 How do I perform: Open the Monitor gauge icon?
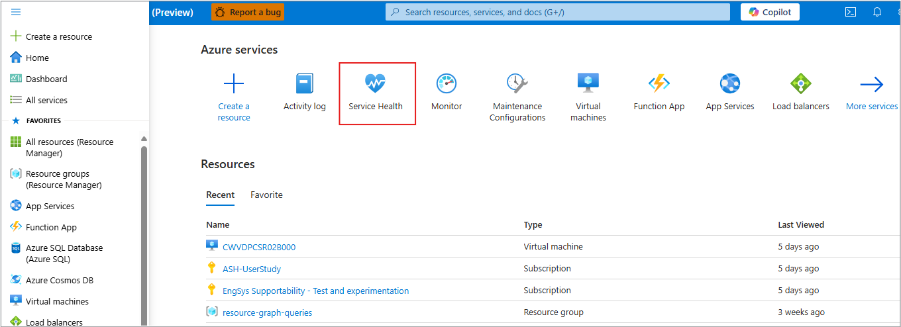click(x=447, y=83)
